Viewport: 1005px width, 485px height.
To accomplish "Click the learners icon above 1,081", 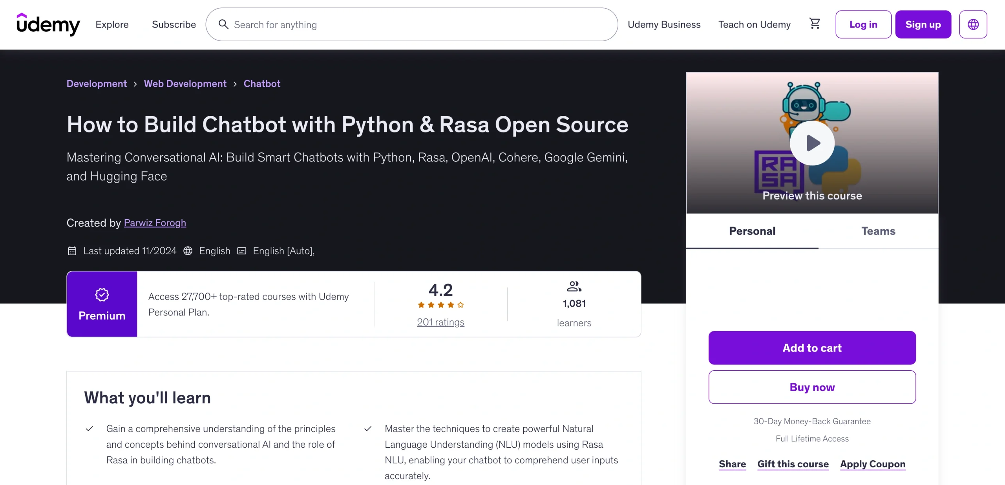I will [x=574, y=286].
